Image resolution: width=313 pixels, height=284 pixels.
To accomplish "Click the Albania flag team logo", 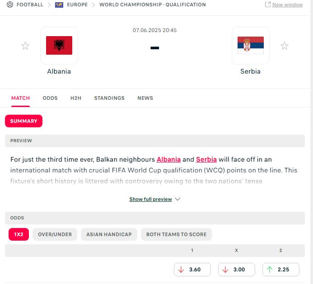I will [x=59, y=46].
